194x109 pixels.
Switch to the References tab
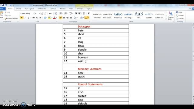[42, 9]
